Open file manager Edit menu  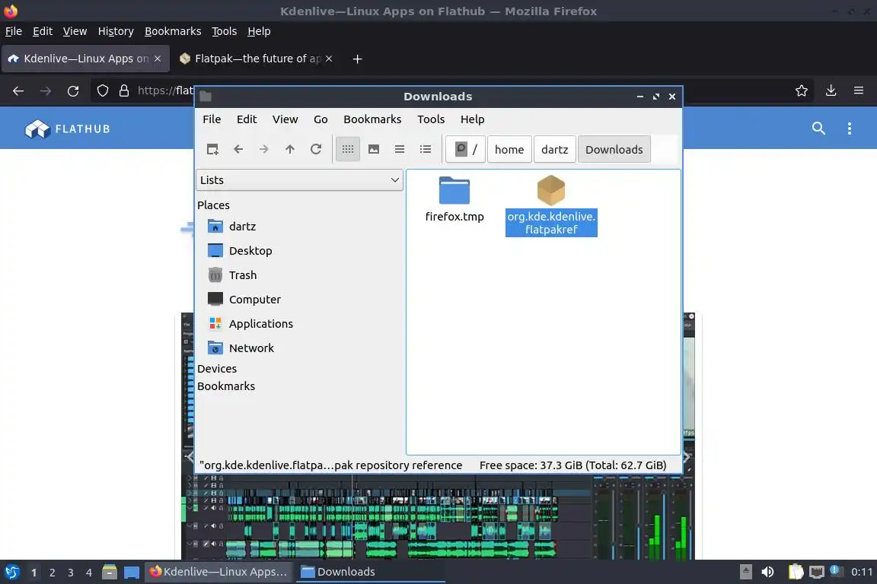tap(246, 119)
